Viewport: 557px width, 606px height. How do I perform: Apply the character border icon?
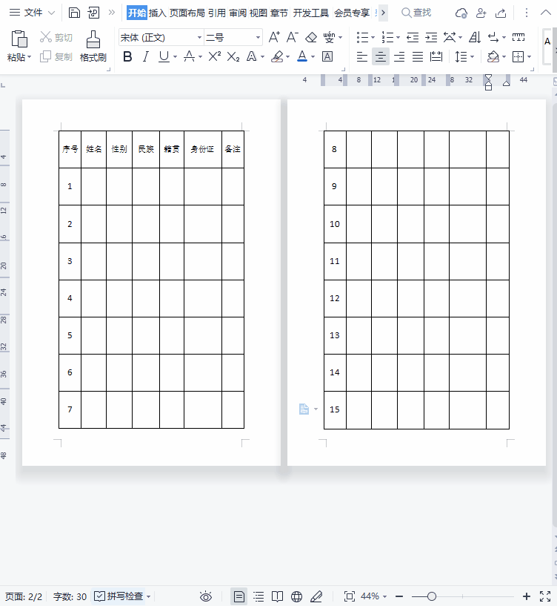327,57
